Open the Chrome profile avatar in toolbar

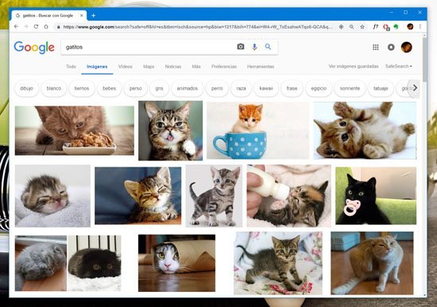point(410,27)
